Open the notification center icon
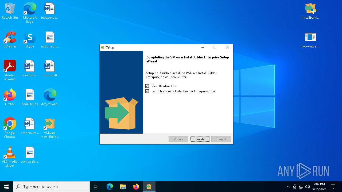Image resolution: width=342 pixels, height=192 pixels. [333, 187]
